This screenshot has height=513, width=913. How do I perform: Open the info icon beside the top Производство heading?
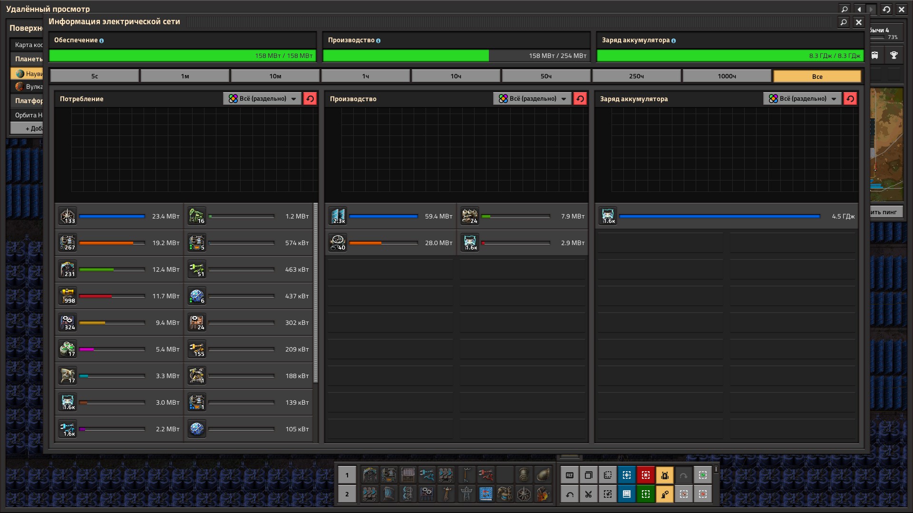(x=378, y=41)
